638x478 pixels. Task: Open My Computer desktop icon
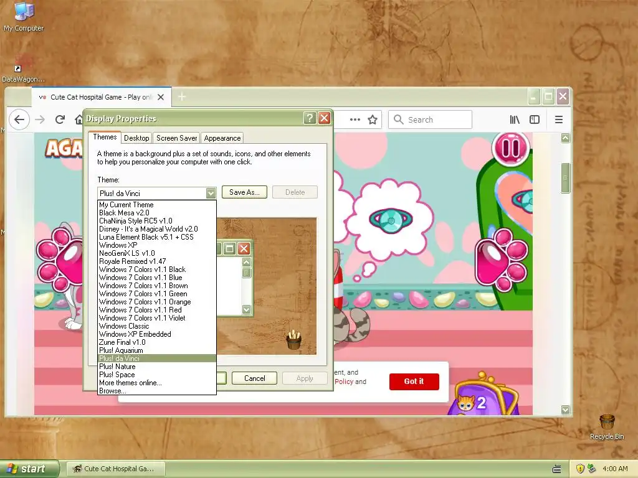[24, 17]
